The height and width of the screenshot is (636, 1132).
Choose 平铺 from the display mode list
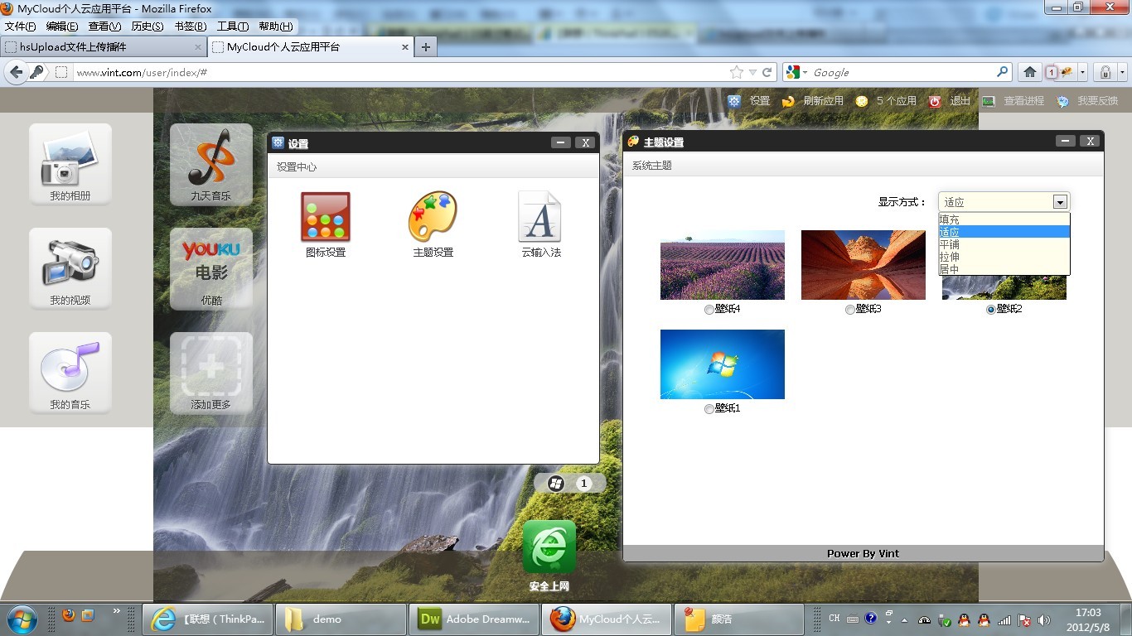tap(1004, 244)
